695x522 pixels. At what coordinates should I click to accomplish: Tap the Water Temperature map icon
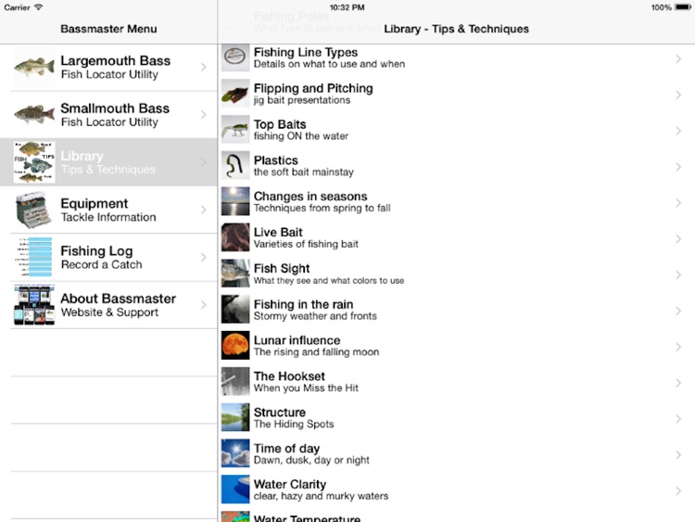point(235,516)
